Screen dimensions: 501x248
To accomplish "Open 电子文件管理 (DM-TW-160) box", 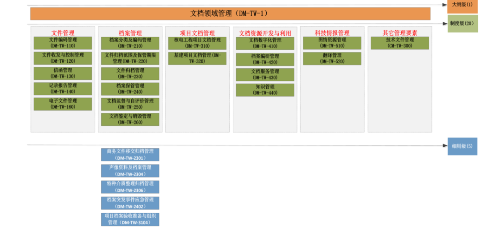I will point(63,104).
